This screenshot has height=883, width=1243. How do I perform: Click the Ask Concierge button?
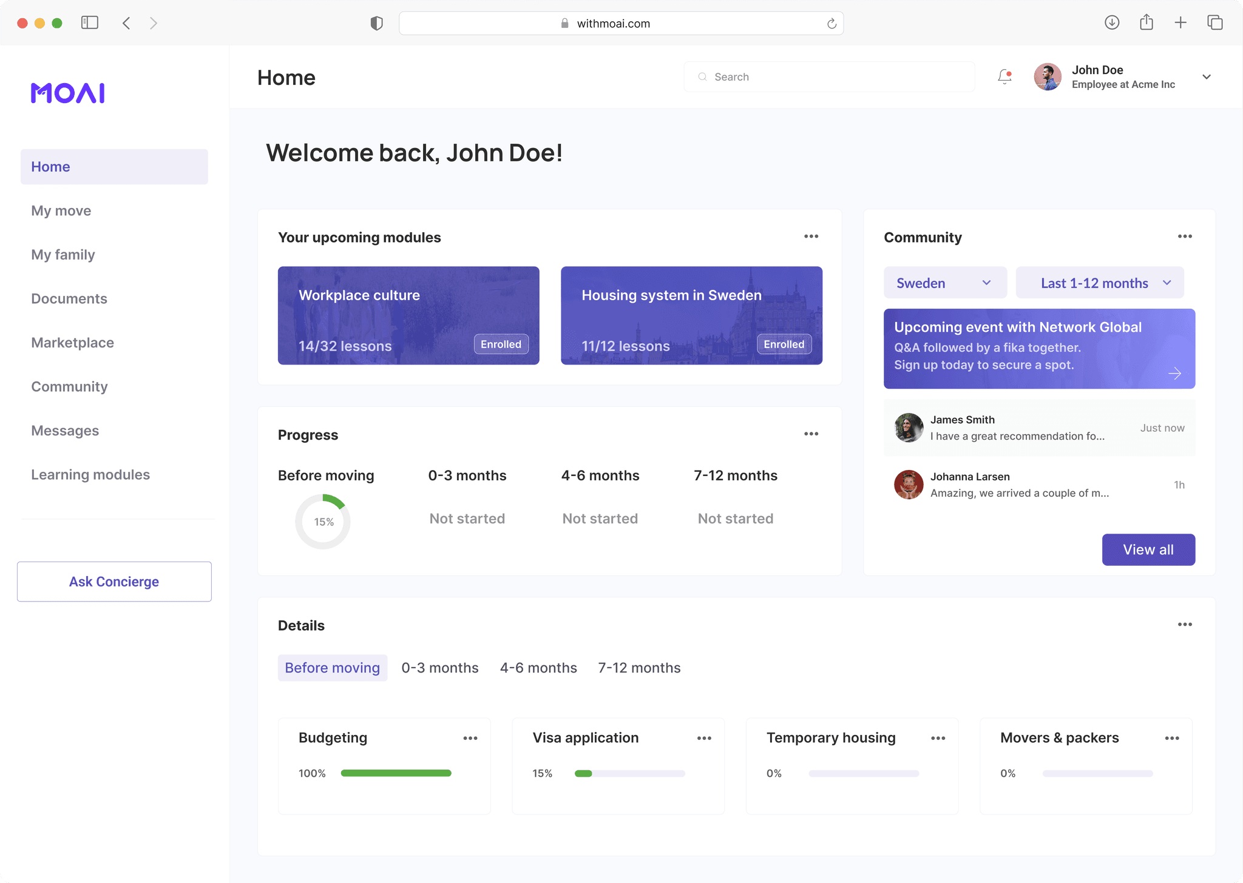click(x=114, y=582)
